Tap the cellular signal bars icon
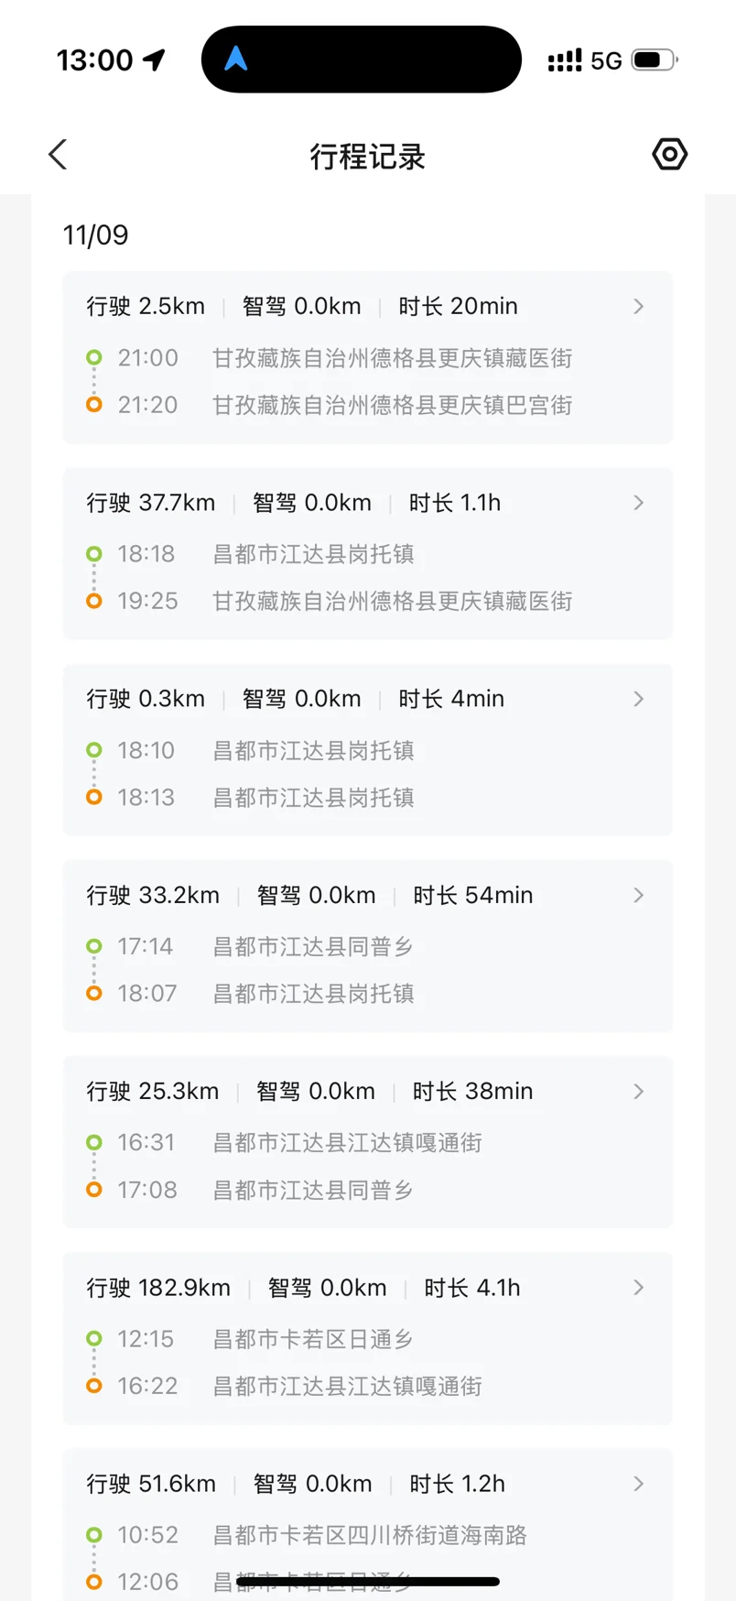The height and width of the screenshot is (1601, 736). tap(564, 60)
